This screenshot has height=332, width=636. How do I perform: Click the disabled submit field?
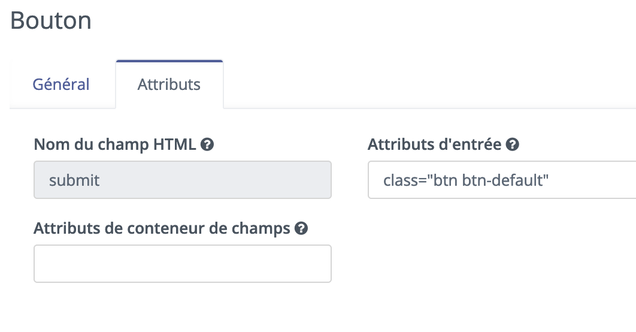coord(183,180)
